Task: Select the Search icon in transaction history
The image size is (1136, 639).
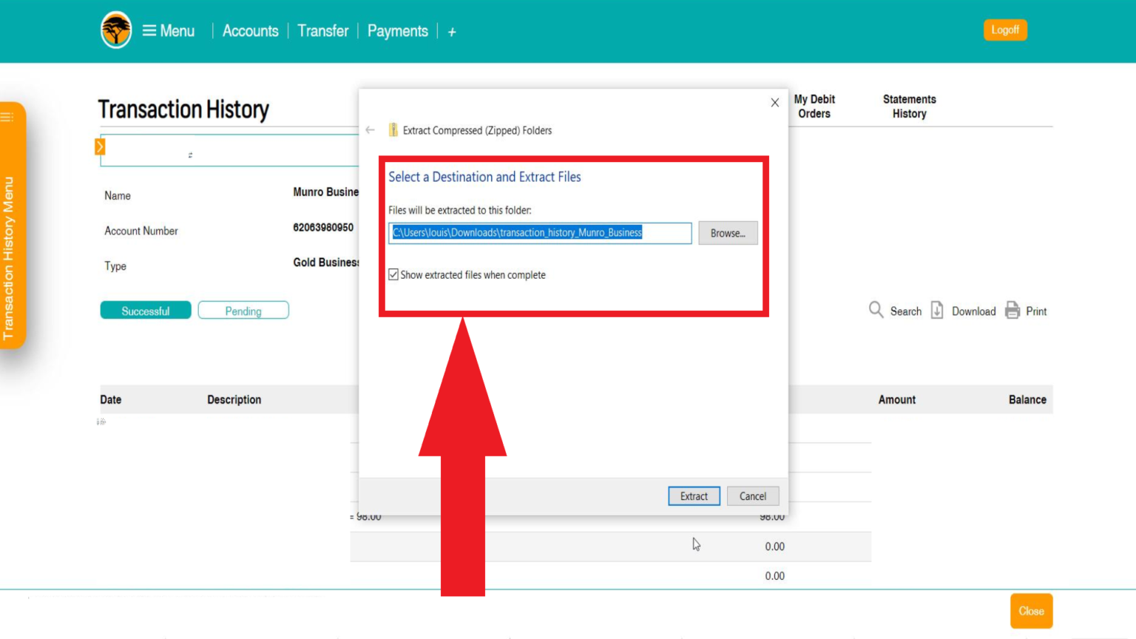Action: click(876, 311)
